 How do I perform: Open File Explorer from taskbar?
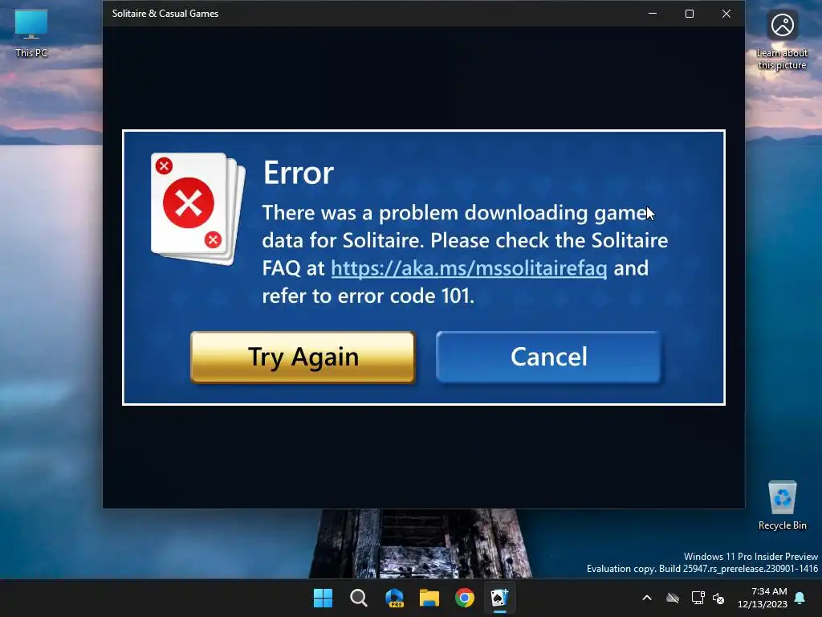(x=429, y=598)
